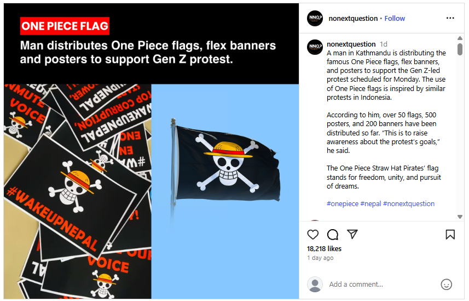This screenshot has width=469, height=301.
Task: Open the nonextquestion username in the header
Action: [353, 19]
